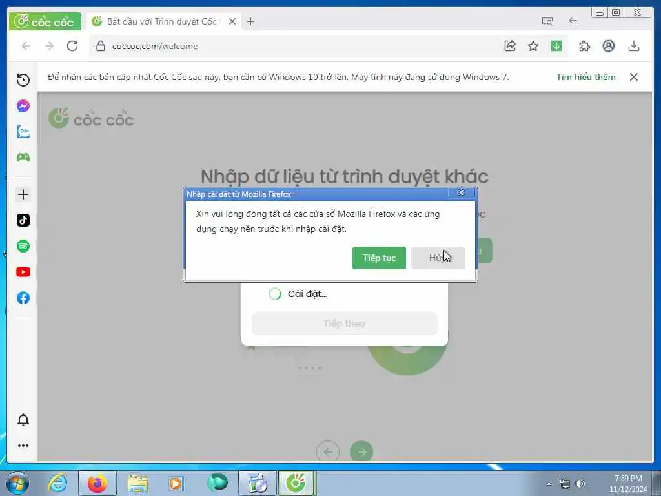This screenshot has height=496, width=661.
Task: Click the browser Forward arrow
Action: click(x=49, y=46)
